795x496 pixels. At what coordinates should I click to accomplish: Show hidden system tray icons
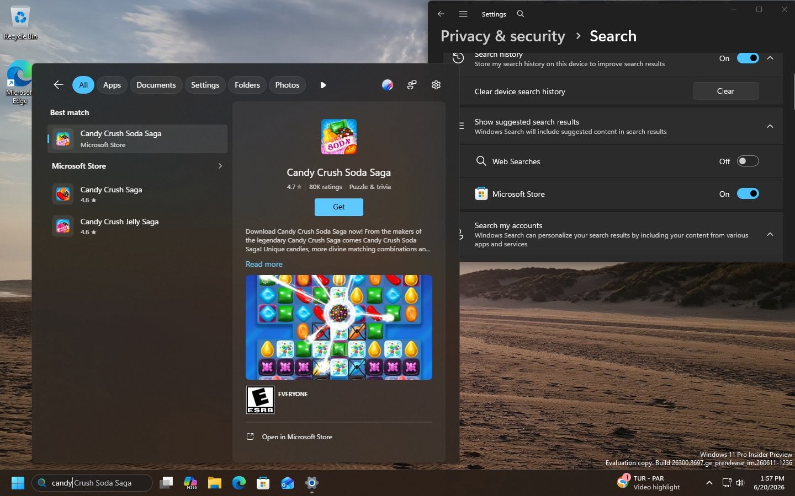[x=709, y=483]
